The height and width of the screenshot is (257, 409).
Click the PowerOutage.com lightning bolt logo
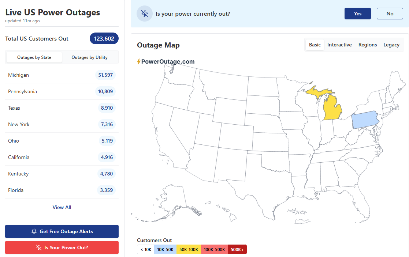click(x=139, y=61)
